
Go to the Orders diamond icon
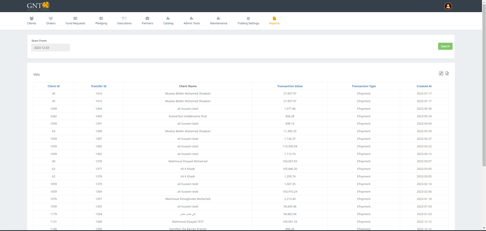point(51,18)
